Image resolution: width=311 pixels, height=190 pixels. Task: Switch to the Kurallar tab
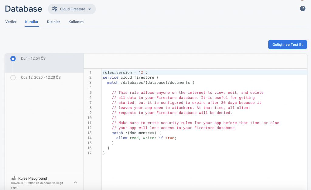pos(32,22)
